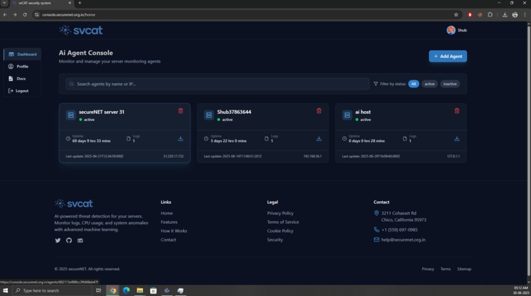
Task: Open Dashboard in the sidebar
Action: pos(22,54)
